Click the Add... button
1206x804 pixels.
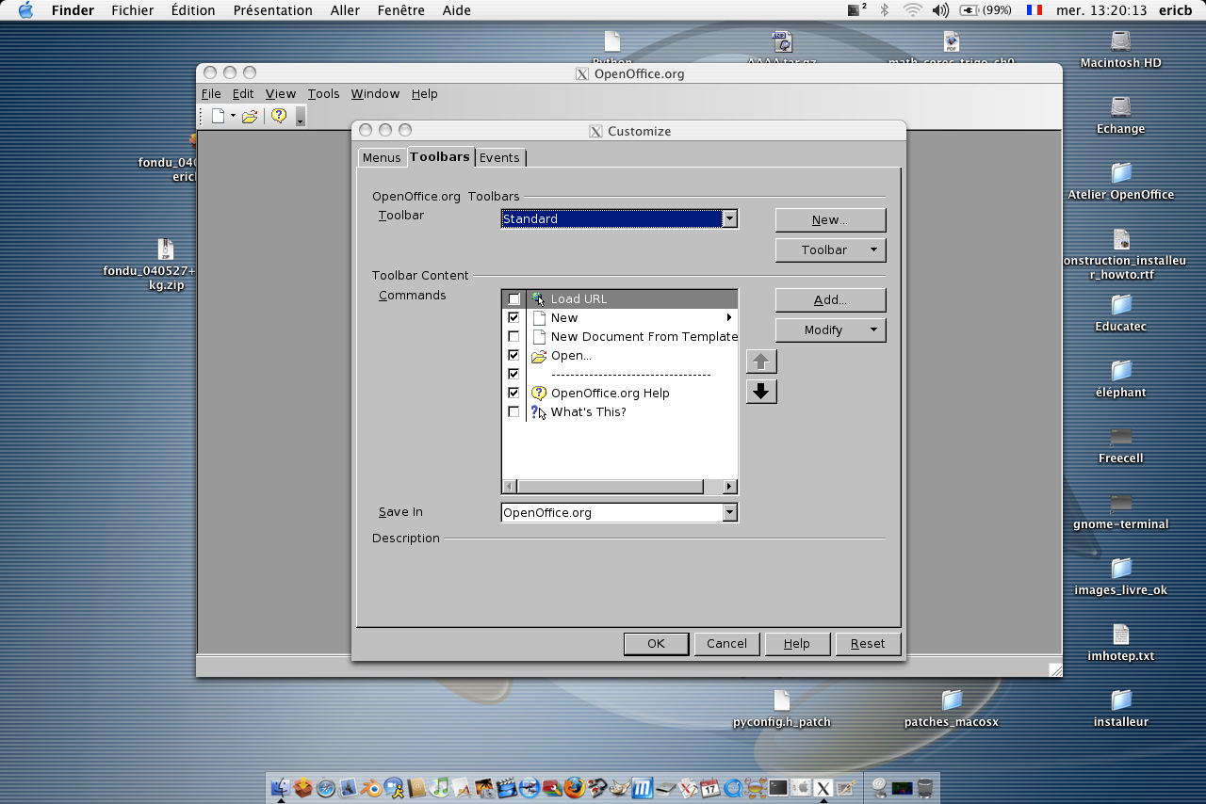830,300
